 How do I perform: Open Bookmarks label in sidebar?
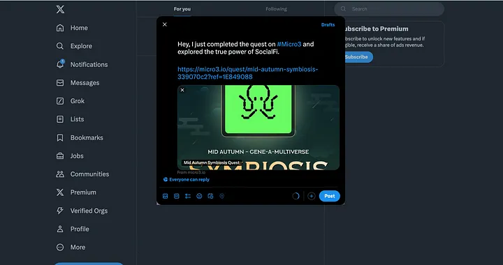click(87, 137)
